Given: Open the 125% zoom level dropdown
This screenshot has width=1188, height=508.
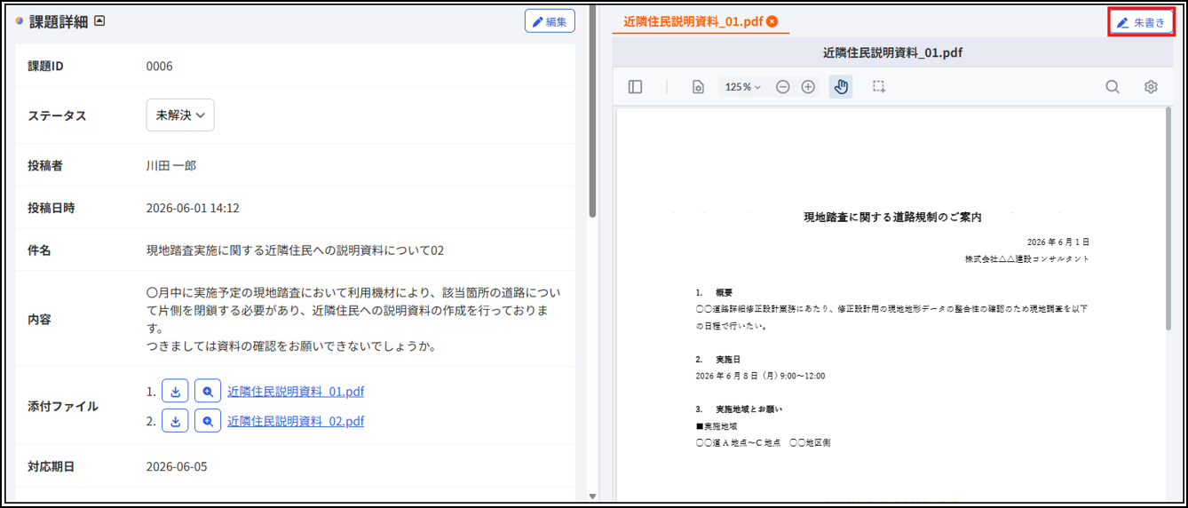Looking at the screenshot, I should pos(743,87).
